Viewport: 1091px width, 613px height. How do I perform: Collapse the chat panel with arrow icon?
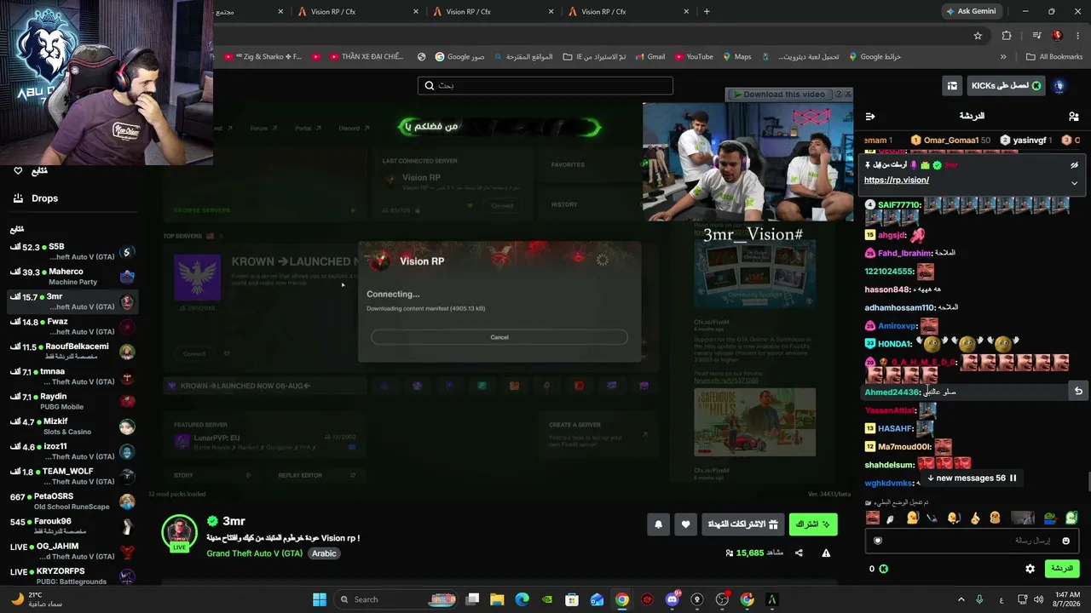pyautogui.click(x=870, y=116)
